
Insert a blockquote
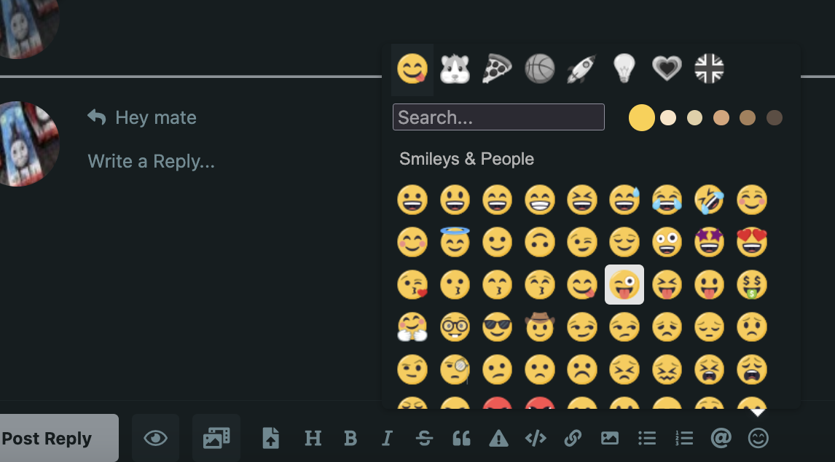click(x=461, y=439)
